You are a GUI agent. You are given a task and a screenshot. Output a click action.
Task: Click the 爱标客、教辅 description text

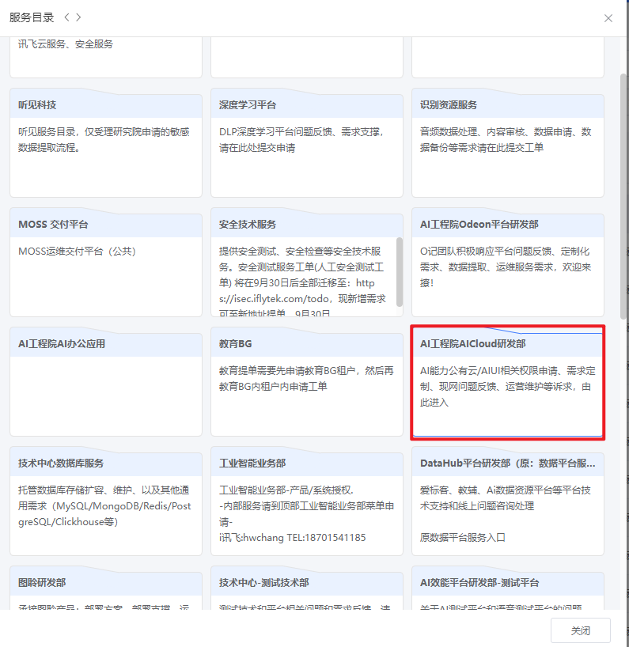pos(506,498)
